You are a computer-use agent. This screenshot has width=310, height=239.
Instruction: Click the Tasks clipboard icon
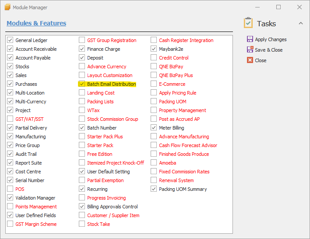tap(248, 23)
